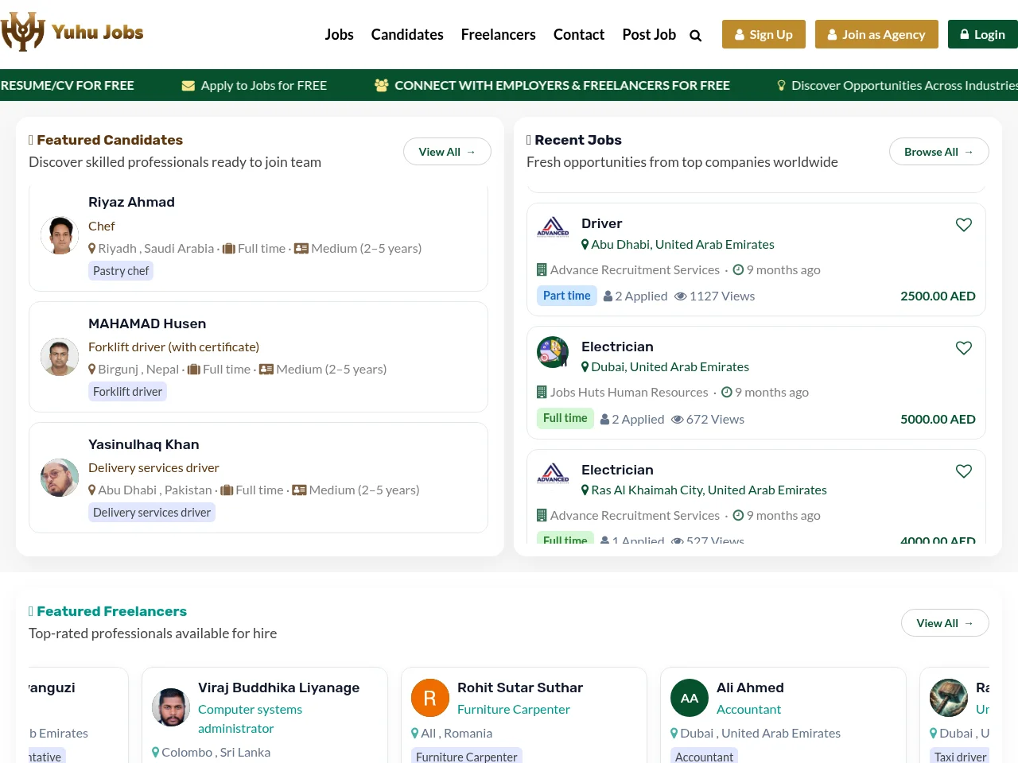Click location pin icon next to Riyadh
Screen dimensions: 1018x763
[92, 249]
